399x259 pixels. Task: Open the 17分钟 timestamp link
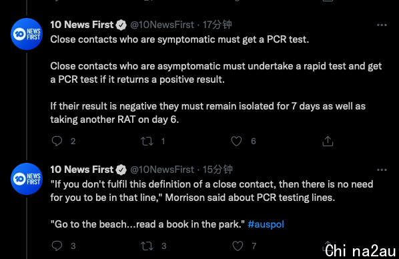pos(217,25)
